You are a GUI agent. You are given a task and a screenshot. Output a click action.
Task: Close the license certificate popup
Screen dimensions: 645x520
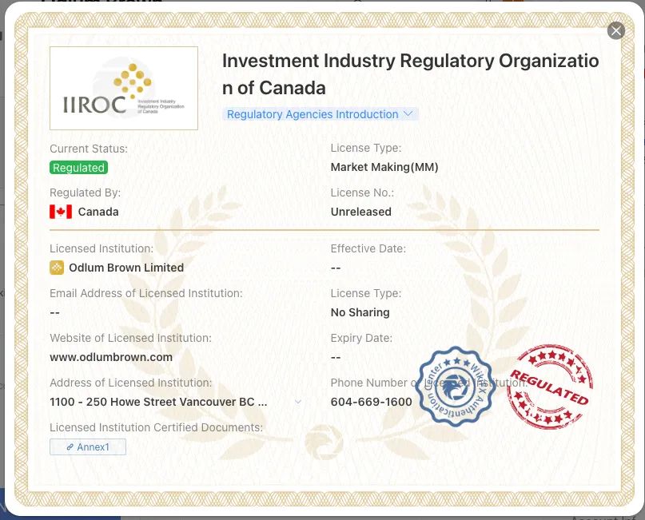615,30
